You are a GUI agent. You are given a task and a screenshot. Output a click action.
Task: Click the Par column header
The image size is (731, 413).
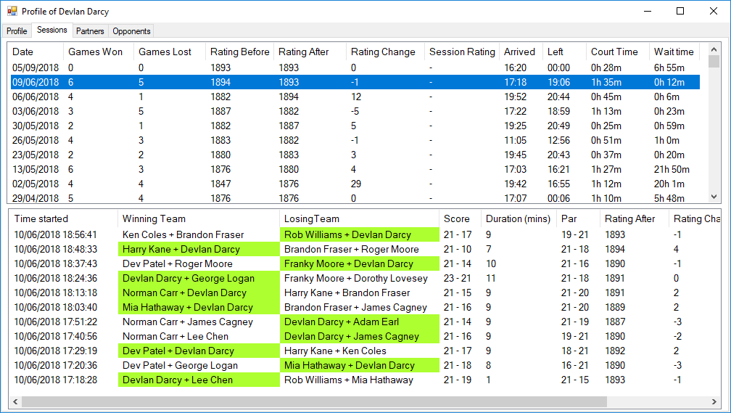(x=578, y=219)
